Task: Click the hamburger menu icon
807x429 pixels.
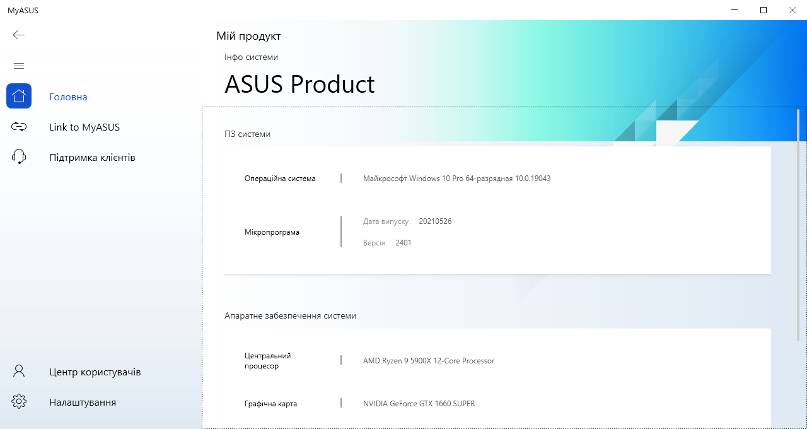Action: (19, 65)
